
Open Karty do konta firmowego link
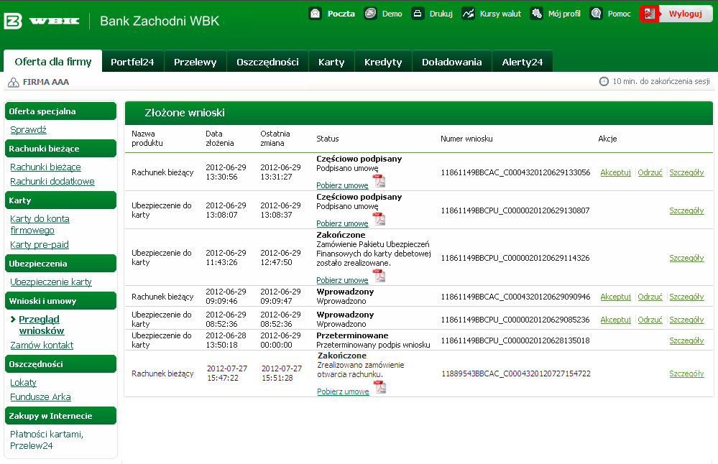[40, 225]
